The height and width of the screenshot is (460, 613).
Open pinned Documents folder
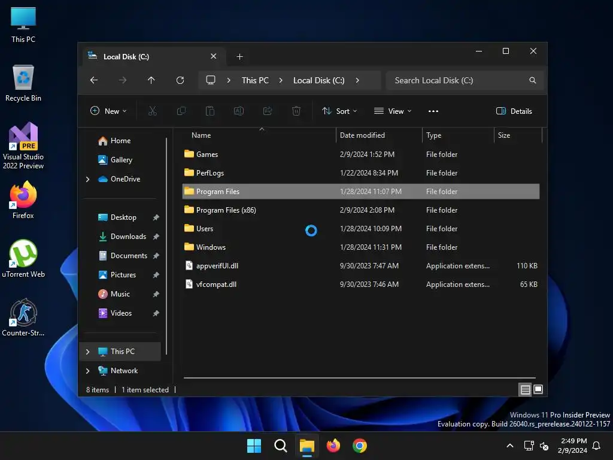coord(129,256)
